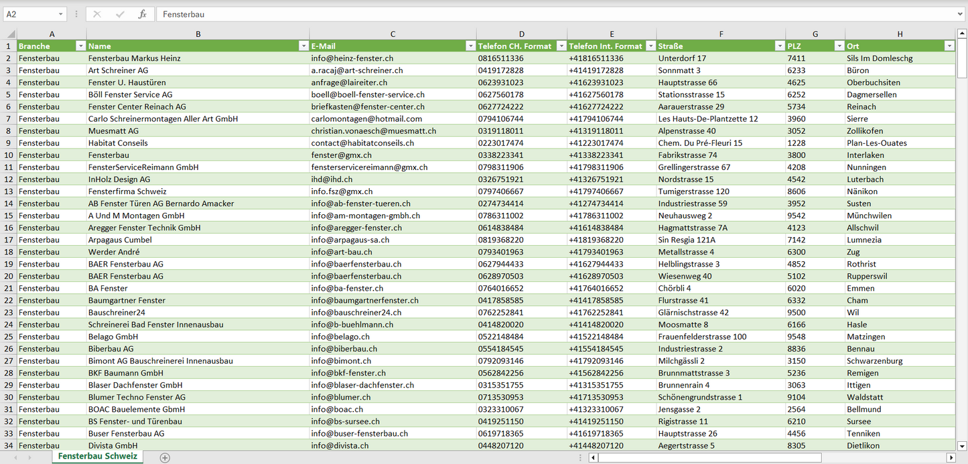Image resolution: width=968 pixels, height=464 pixels.
Task: Select column F header
Action: click(x=721, y=34)
